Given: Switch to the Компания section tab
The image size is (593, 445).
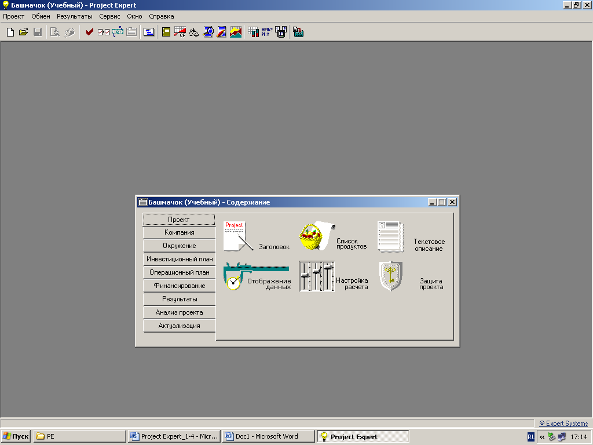Looking at the screenshot, I should tap(179, 232).
